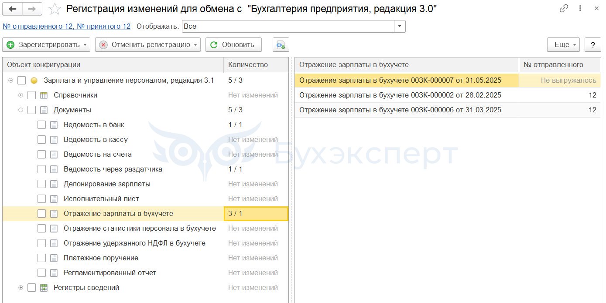Click the icon of Отражение статистики персонала в бухучете

point(54,229)
